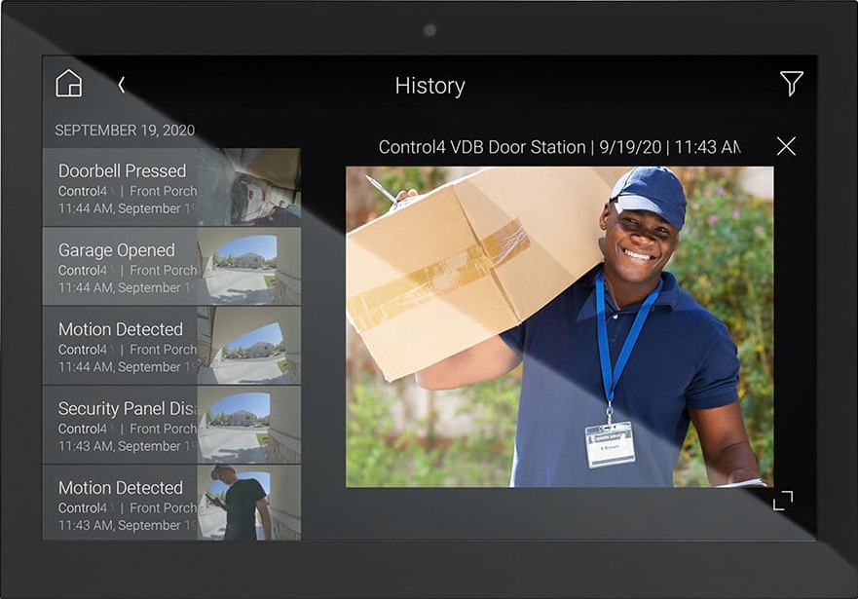Open thumbnail for 11:44 AM Motion Detected

point(250,345)
